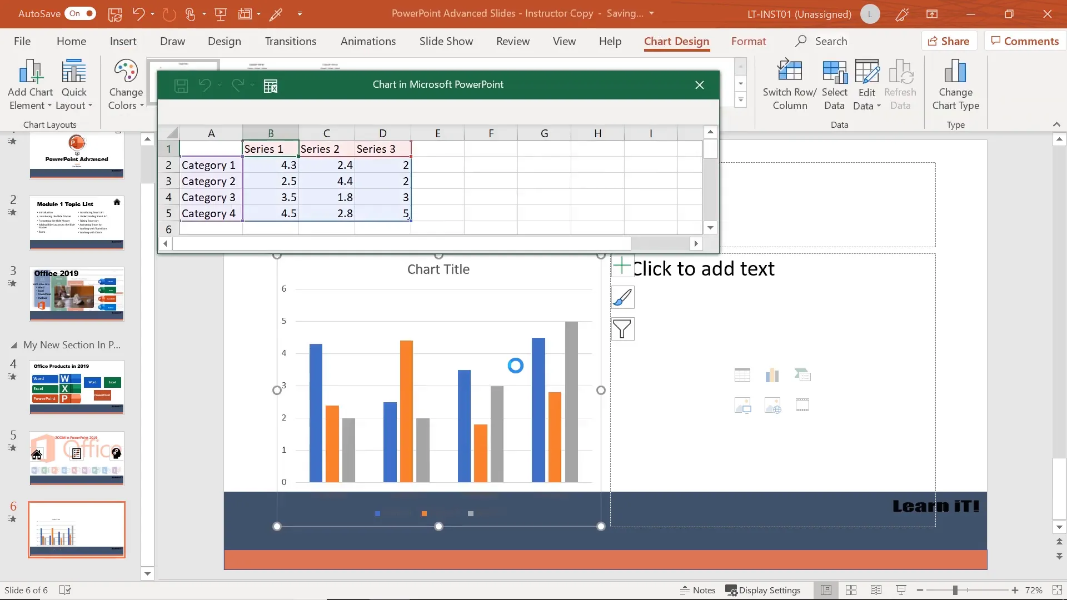Screen dimensions: 1067x600
Task: Click the Chart Title text
Action: (x=438, y=269)
